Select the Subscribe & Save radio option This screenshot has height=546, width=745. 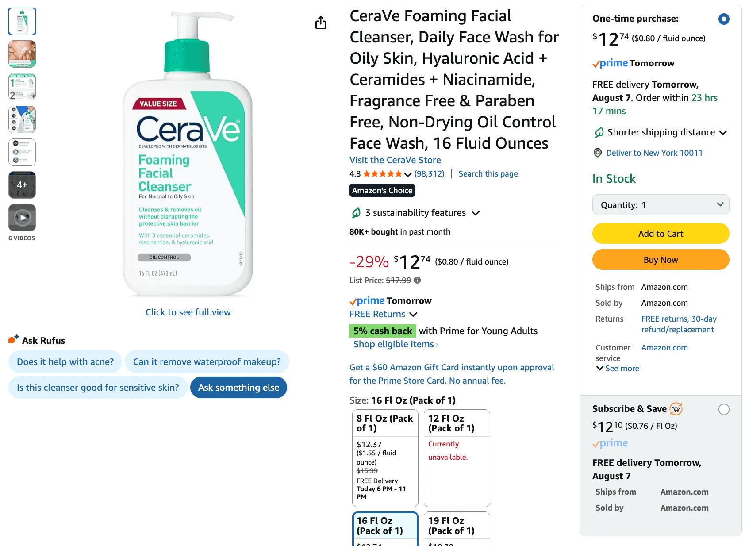point(724,409)
